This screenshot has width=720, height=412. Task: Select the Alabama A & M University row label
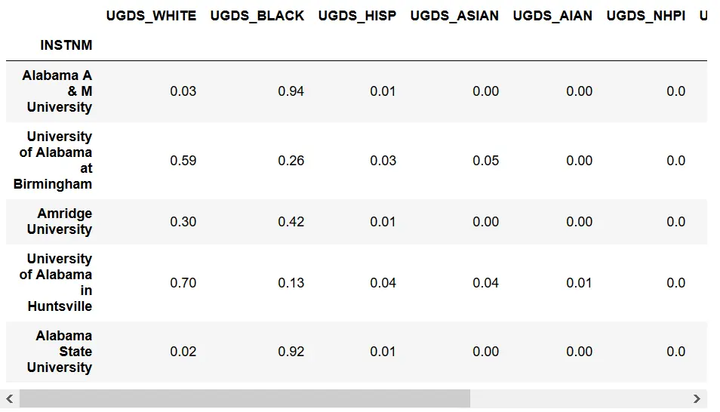pos(57,91)
